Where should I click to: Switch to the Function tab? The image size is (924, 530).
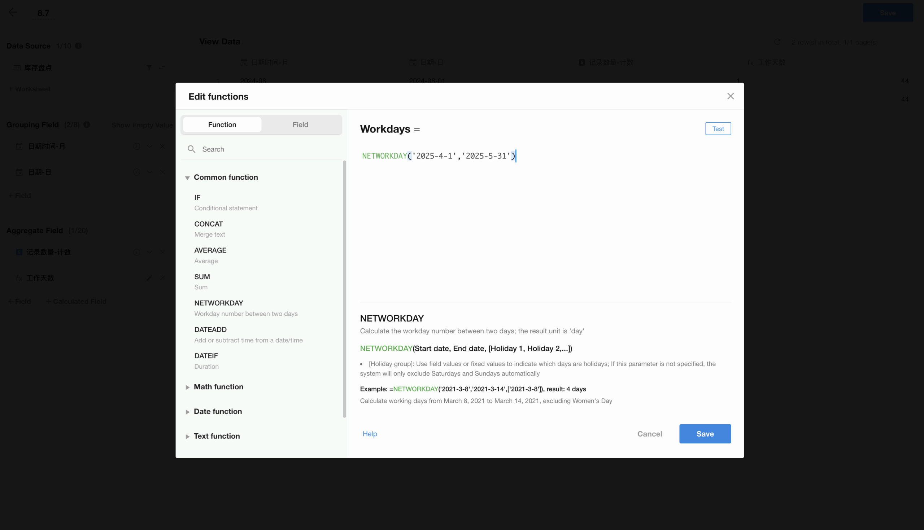point(222,124)
